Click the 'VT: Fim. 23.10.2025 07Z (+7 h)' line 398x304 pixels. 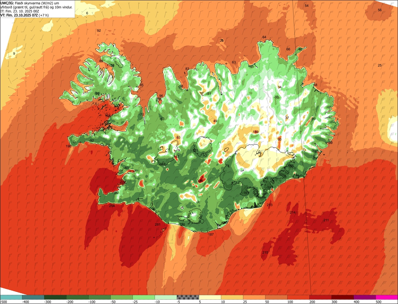pos(25,15)
